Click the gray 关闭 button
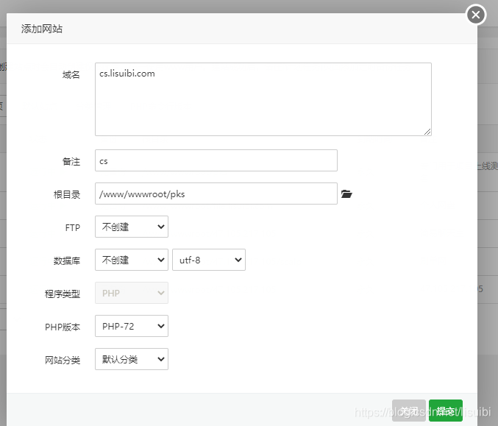 pyautogui.click(x=409, y=411)
